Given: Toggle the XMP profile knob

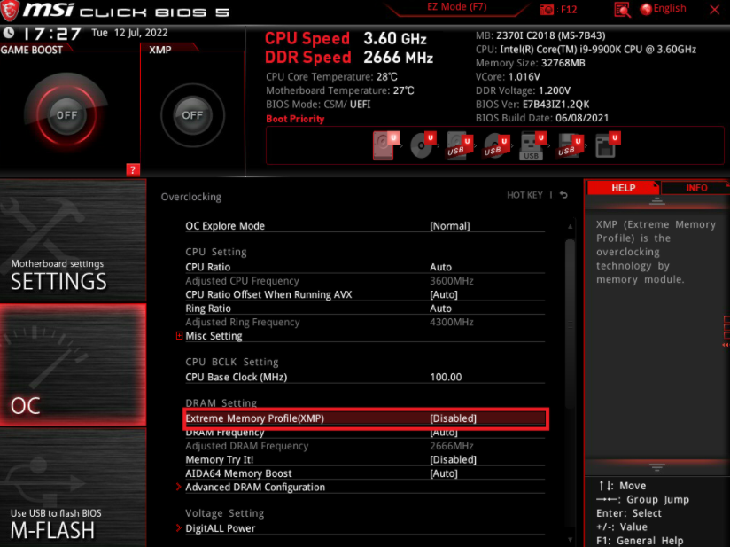Looking at the screenshot, I should tap(192, 115).
